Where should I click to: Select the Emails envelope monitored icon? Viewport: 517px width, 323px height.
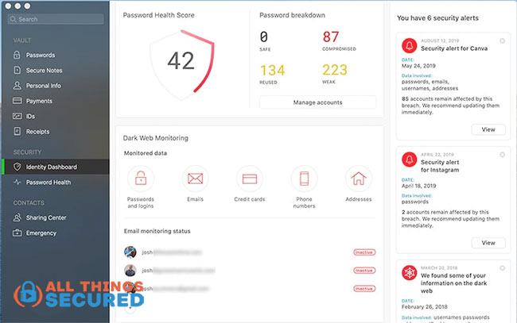[195, 179]
